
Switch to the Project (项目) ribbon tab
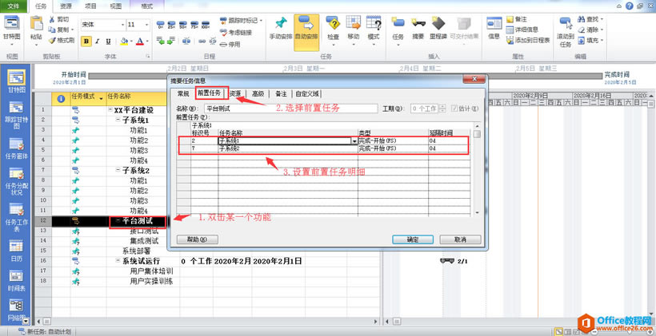coord(90,6)
